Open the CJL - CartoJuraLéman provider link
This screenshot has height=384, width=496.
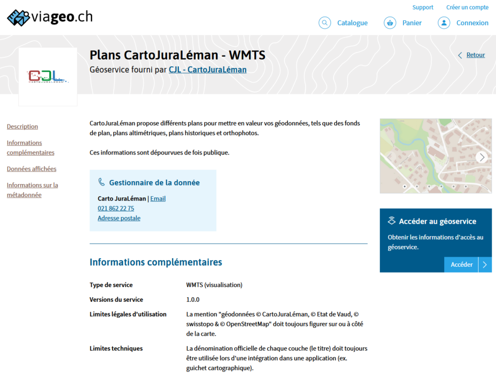pyautogui.click(x=207, y=70)
